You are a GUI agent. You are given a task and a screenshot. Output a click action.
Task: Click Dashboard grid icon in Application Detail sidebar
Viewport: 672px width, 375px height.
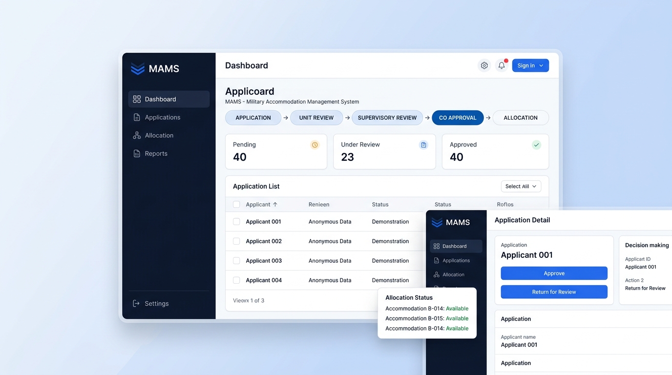[x=437, y=246]
